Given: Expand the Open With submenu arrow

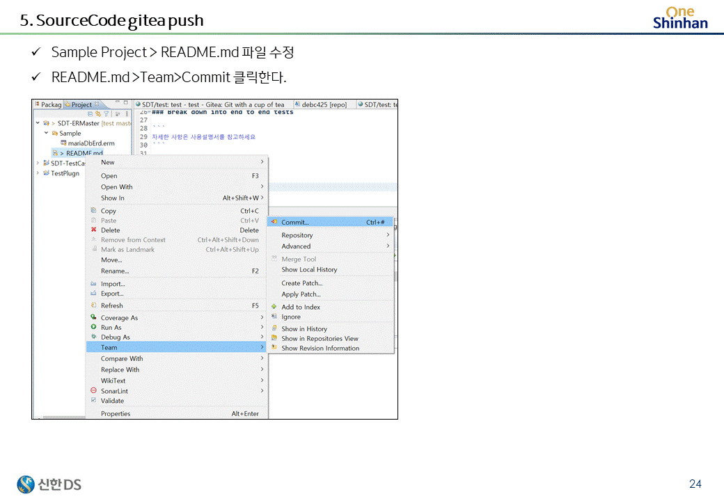Looking at the screenshot, I should 262,186.
